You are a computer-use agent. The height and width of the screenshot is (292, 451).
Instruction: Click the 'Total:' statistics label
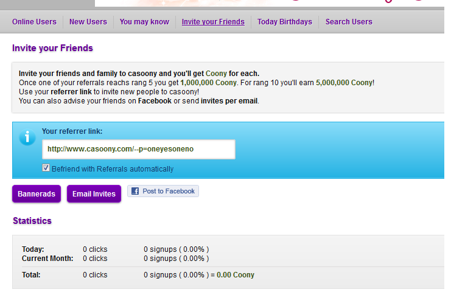click(x=31, y=275)
